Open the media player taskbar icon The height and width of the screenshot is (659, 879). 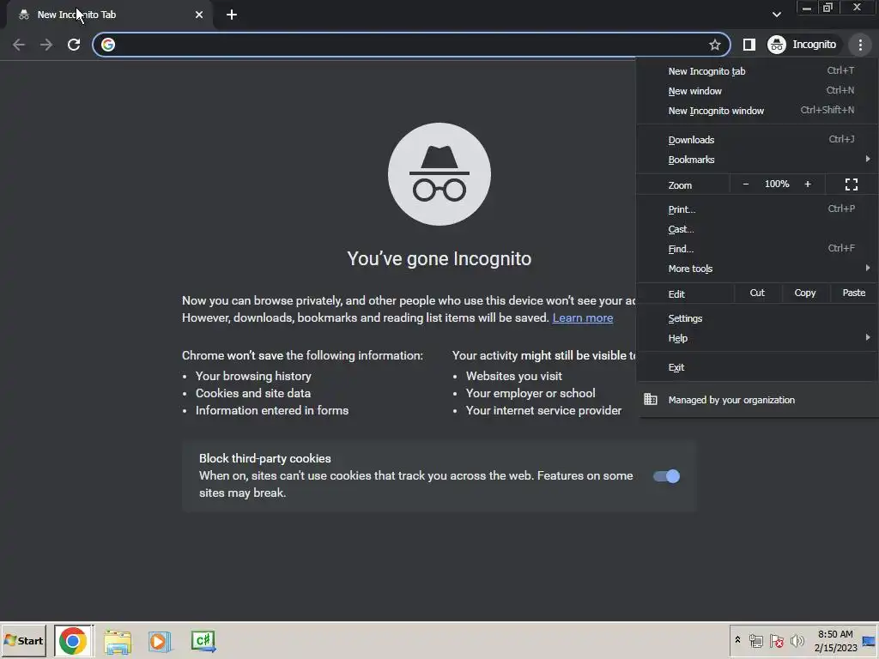[160, 641]
